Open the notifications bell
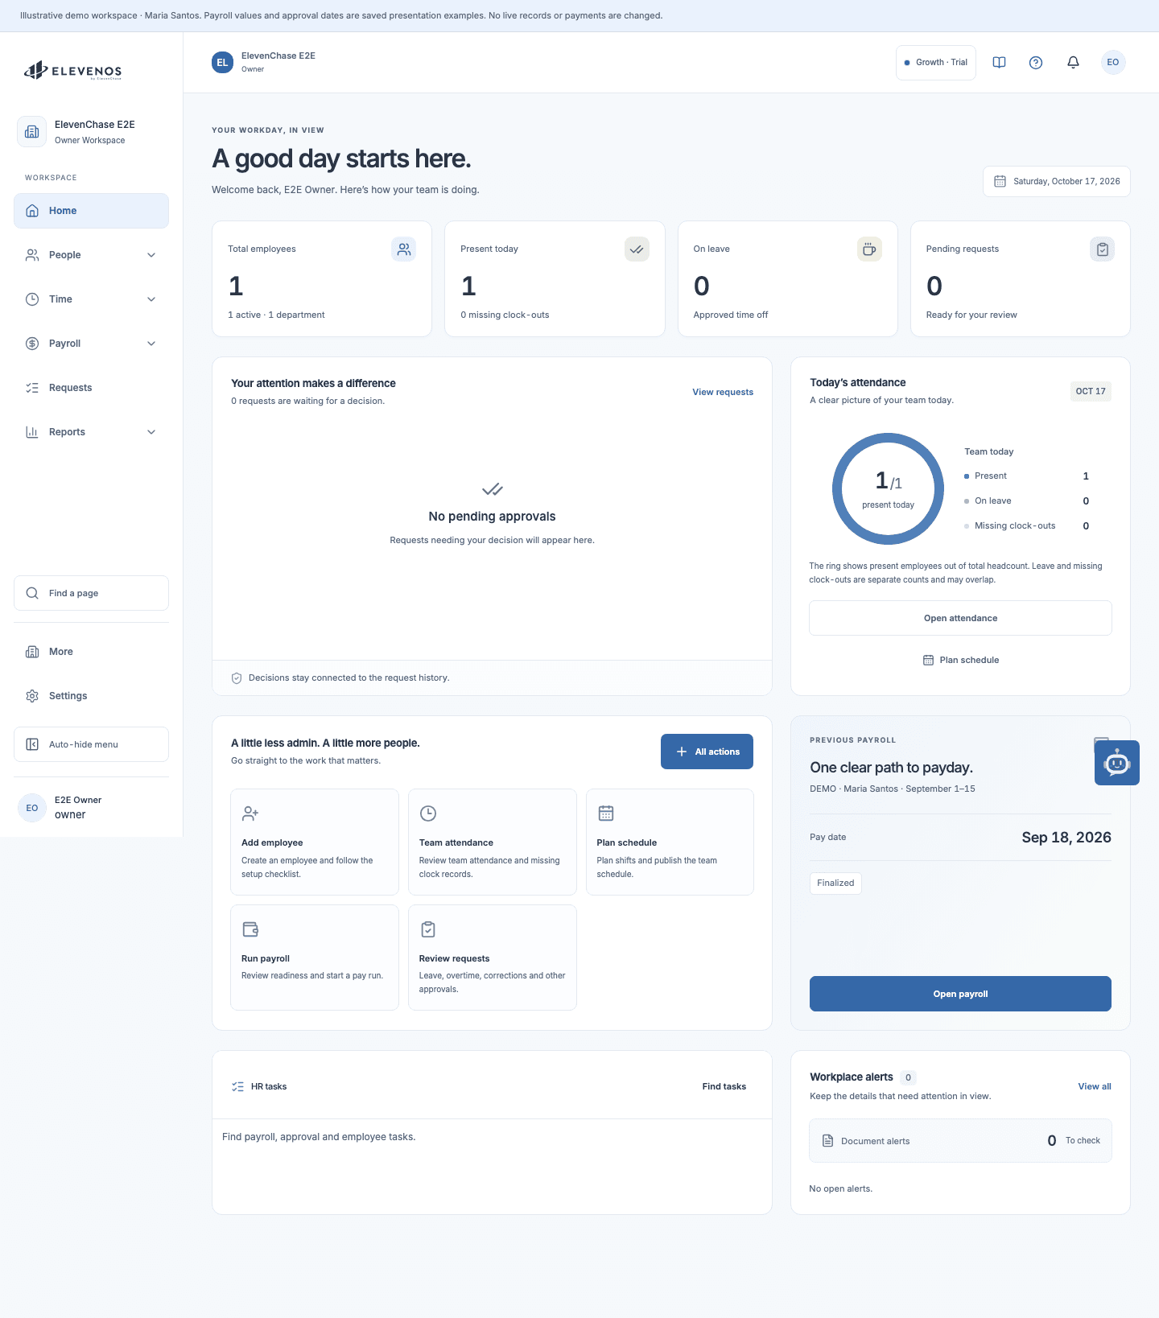This screenshot has height=1318, width=1159. pos(1073,63)
